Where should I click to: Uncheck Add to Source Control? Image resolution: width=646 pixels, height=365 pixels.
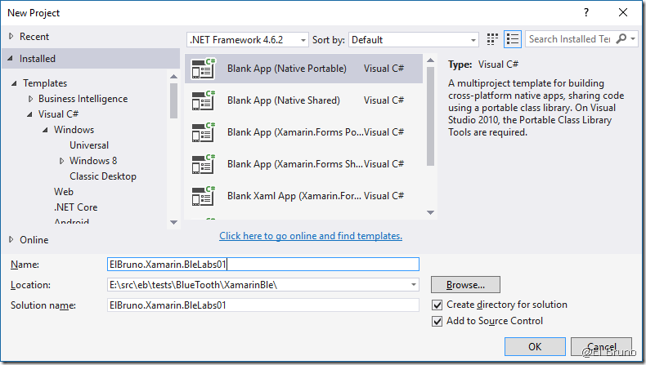pyautogui.click(x=437, y=321)
